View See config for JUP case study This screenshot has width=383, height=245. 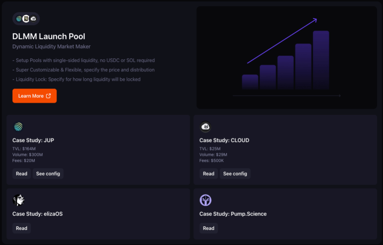(x=48, y=174)
